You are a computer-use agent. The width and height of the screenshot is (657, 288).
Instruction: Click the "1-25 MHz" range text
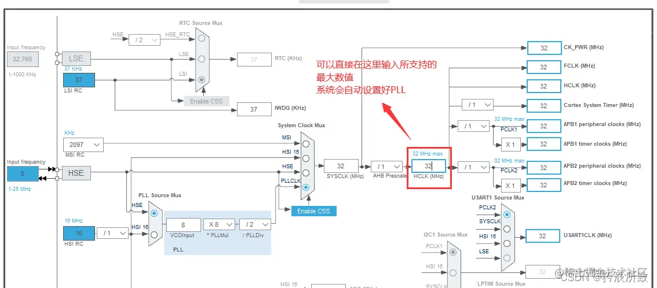(20, 189)
